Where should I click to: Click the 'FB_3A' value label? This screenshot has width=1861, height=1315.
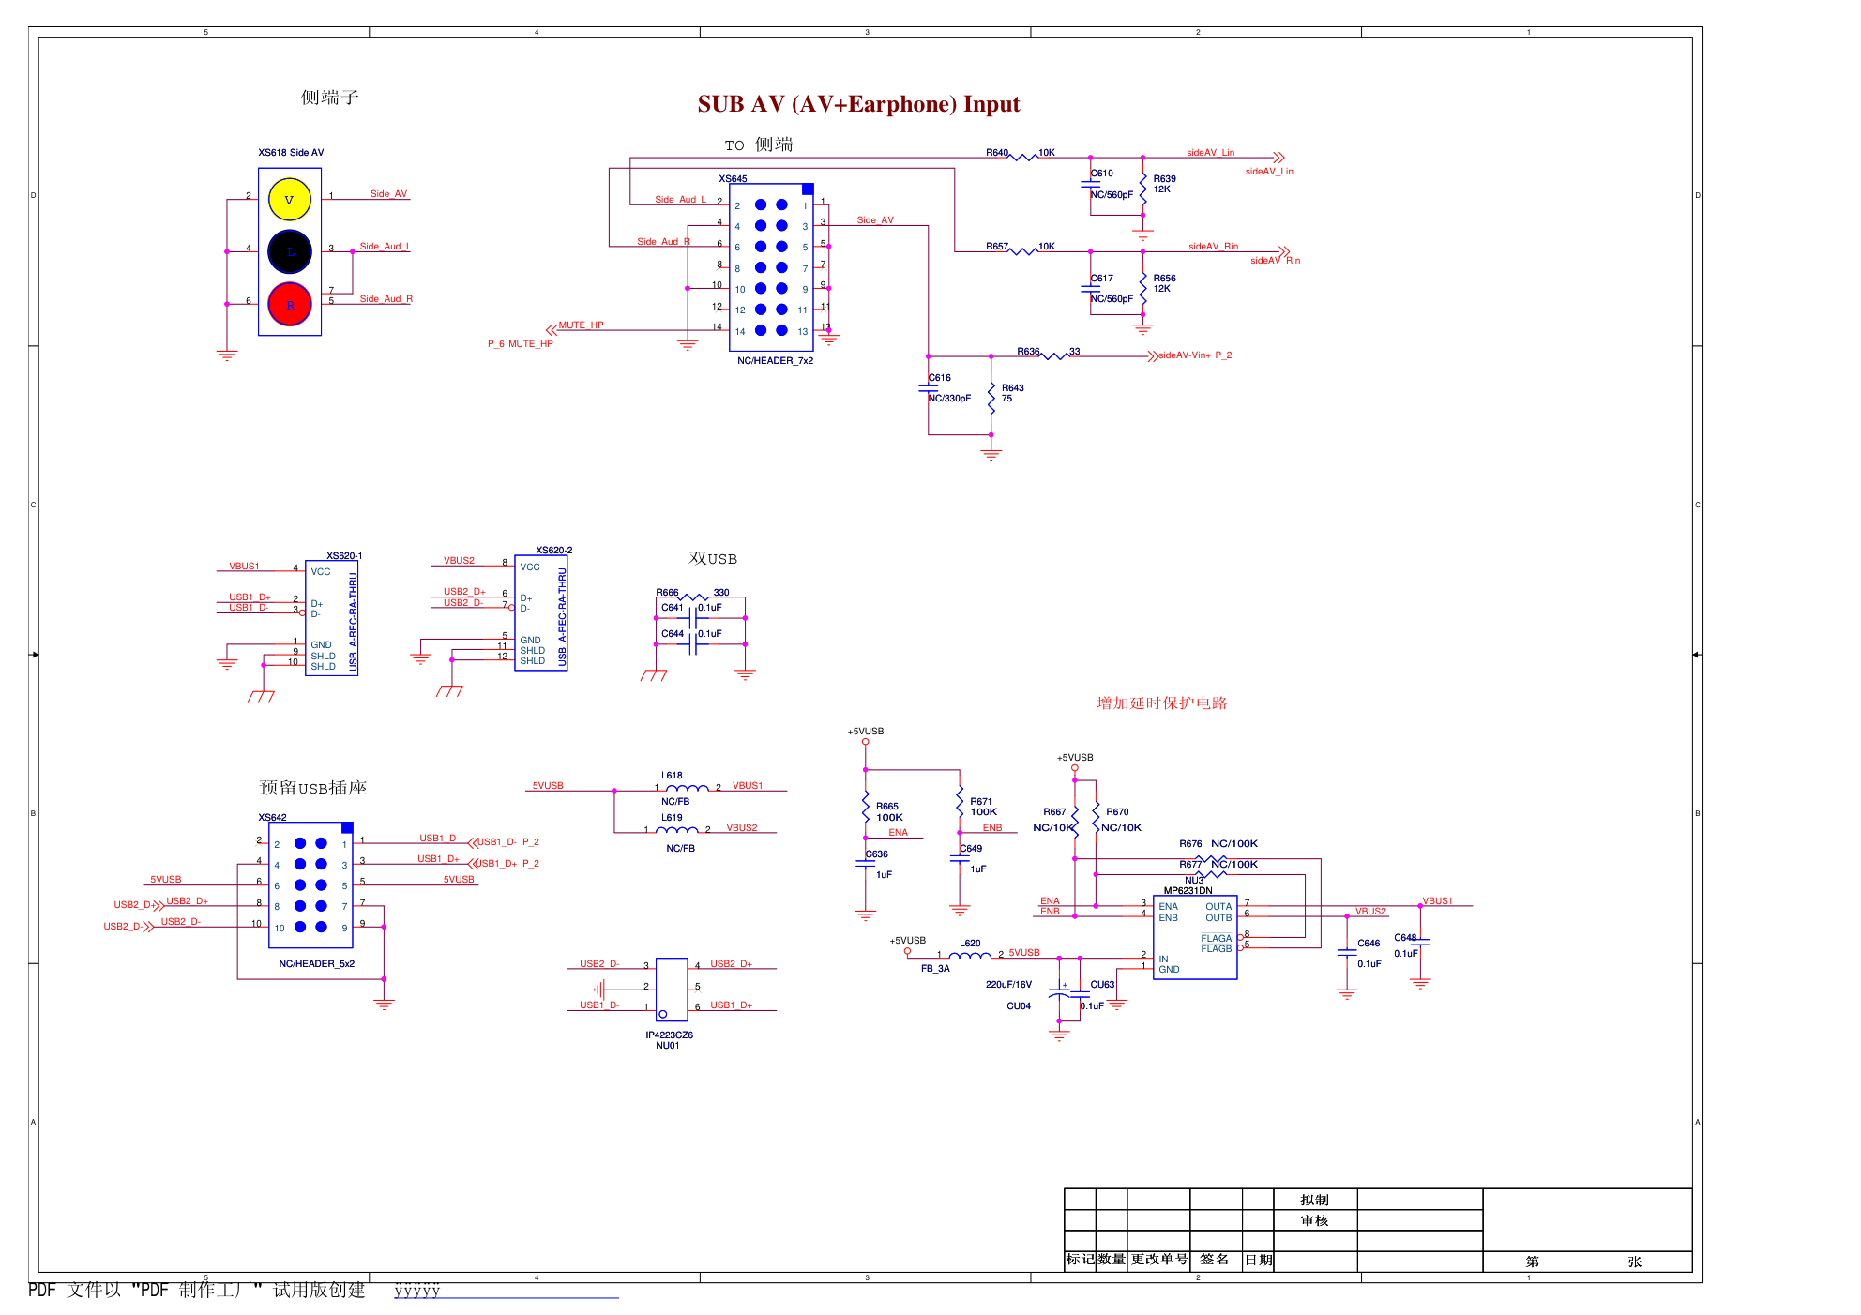click(x=935, y=968)
